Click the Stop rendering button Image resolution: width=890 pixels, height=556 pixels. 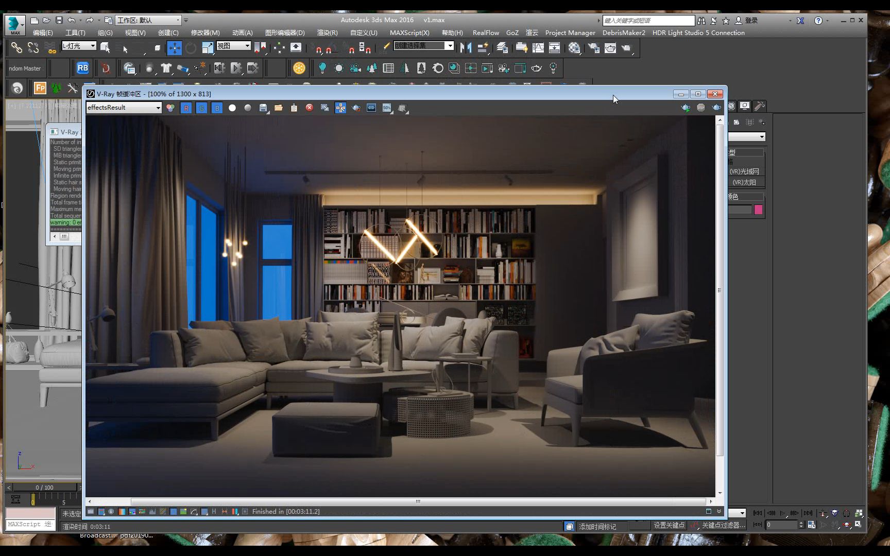click(x=701, y=108)
